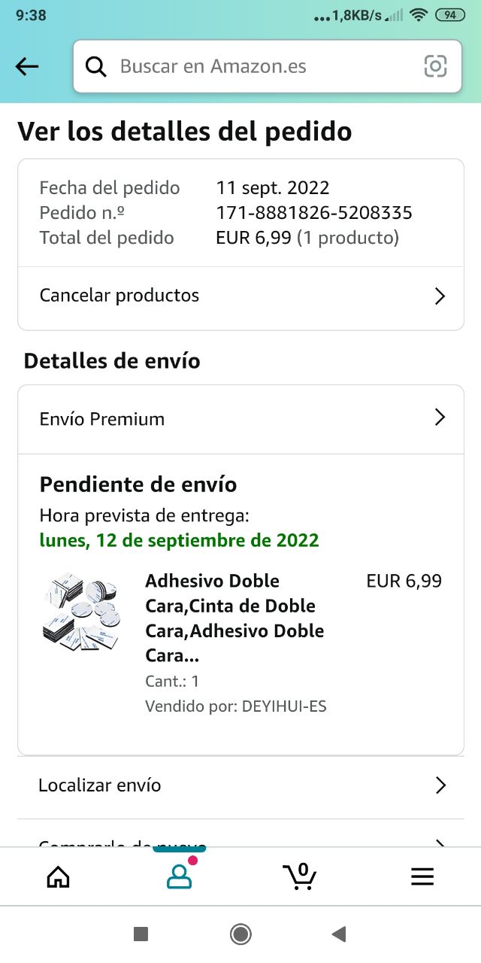Open the account profile icon
This screenshot has height=963, width=481.
pos(179,876)
